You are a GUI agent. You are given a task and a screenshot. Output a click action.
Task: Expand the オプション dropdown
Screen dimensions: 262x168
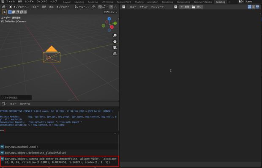tap(110, 12)
